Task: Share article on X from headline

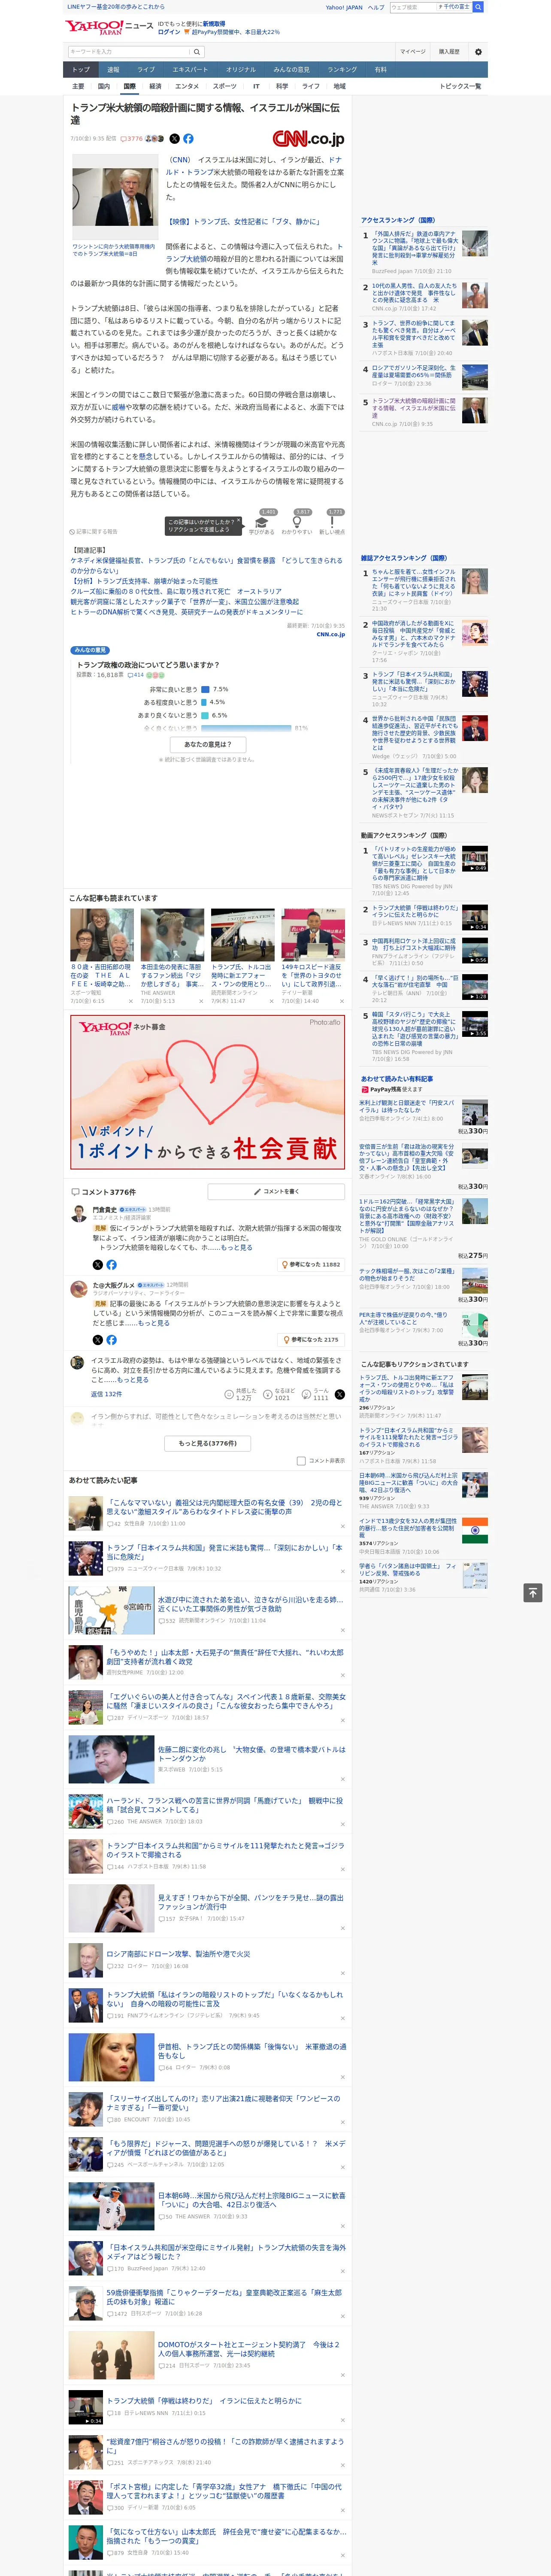Action: [x=174, y=139]
